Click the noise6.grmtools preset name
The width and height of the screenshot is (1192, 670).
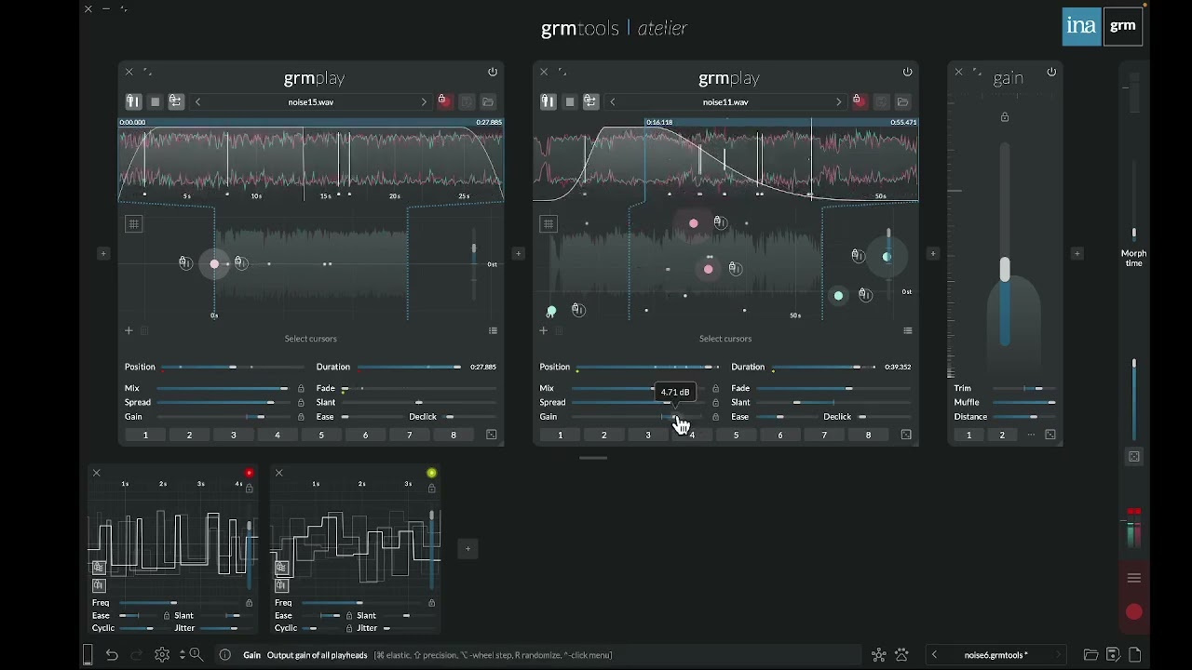click(x=996, y=655)
